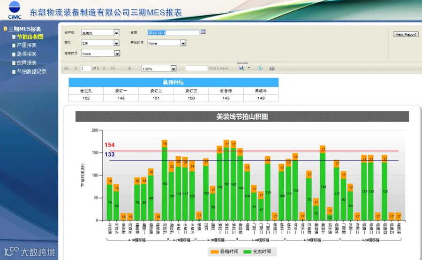The height and width of the screenshot is (260, 422).
Task: Collapse the 三期MES报表 tree folder
Action: 5,29
